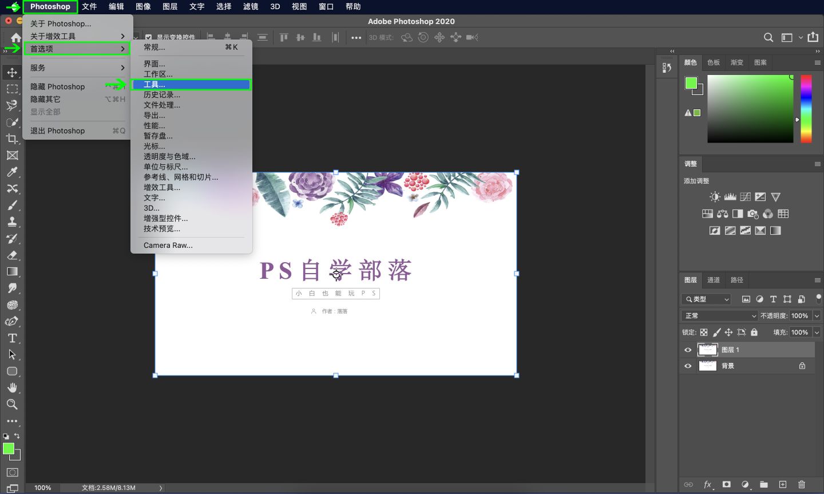Screen dimensions: 824x494
Task: Open the 类型 filter dropdown in Layers panel
Action: click(706, 299)
